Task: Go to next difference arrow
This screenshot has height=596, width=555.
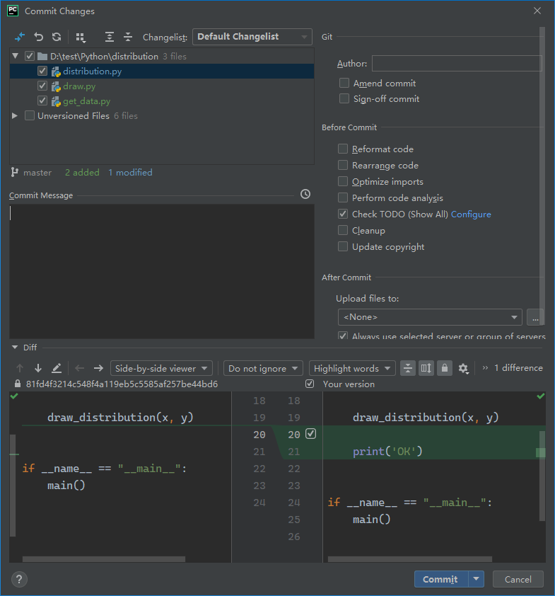Action: (38, 368)
